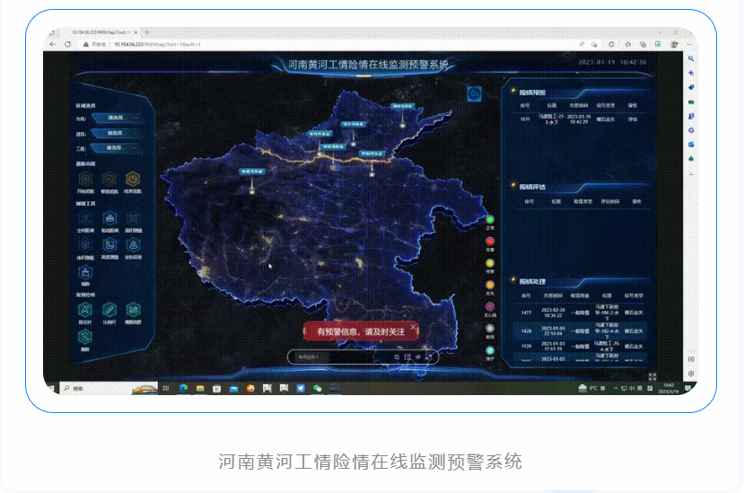Click the 有预警信息，请及时关注 alert message

pyautogui.click(x=361, y=331)
